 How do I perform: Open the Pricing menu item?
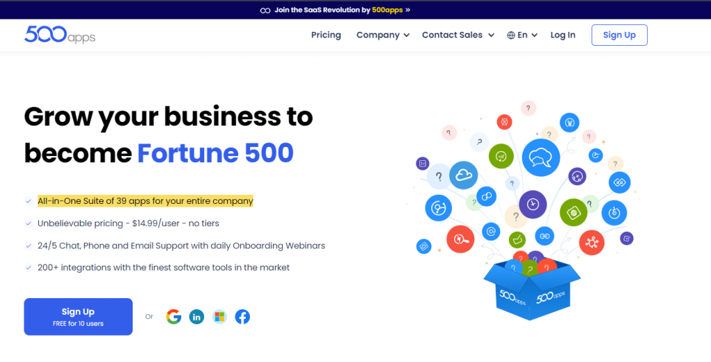pos(326,35)
